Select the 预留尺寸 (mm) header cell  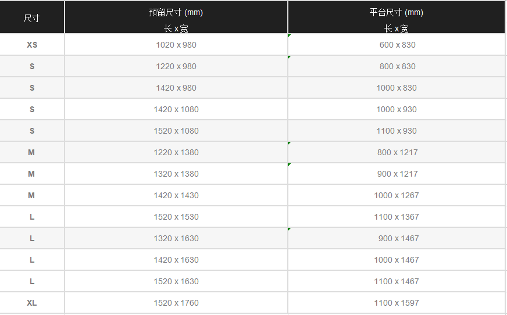(x=176, y=18)
